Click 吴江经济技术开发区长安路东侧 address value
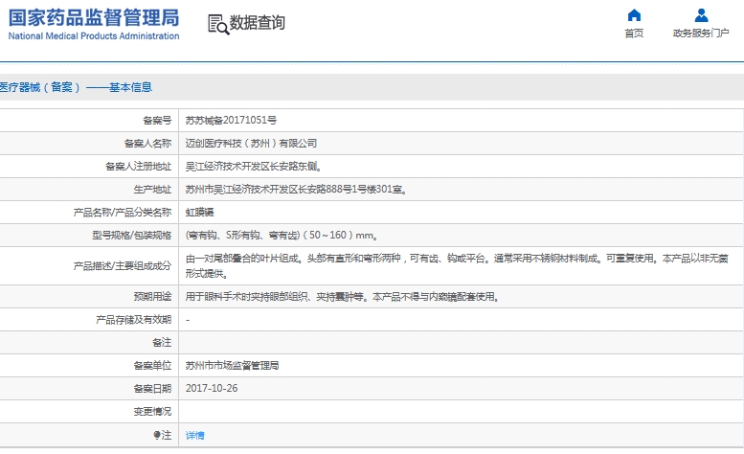 [254, 167]
